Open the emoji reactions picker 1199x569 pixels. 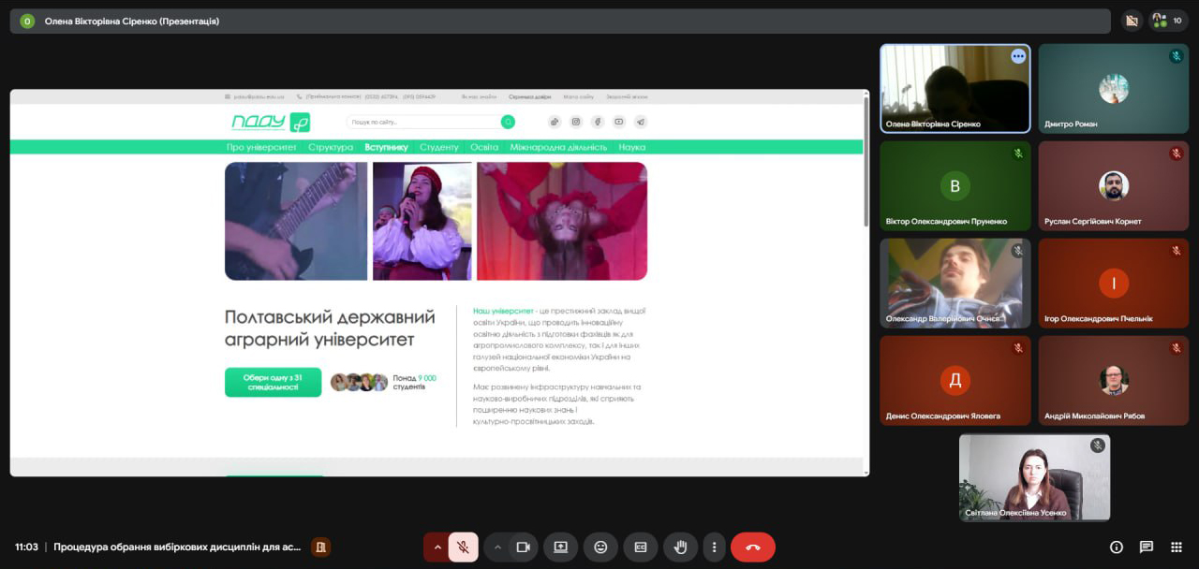tap(600, 547)
